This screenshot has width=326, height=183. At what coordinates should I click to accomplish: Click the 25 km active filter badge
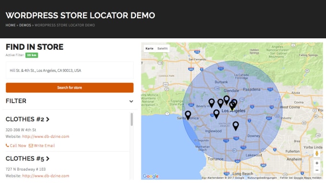point(32,55)
